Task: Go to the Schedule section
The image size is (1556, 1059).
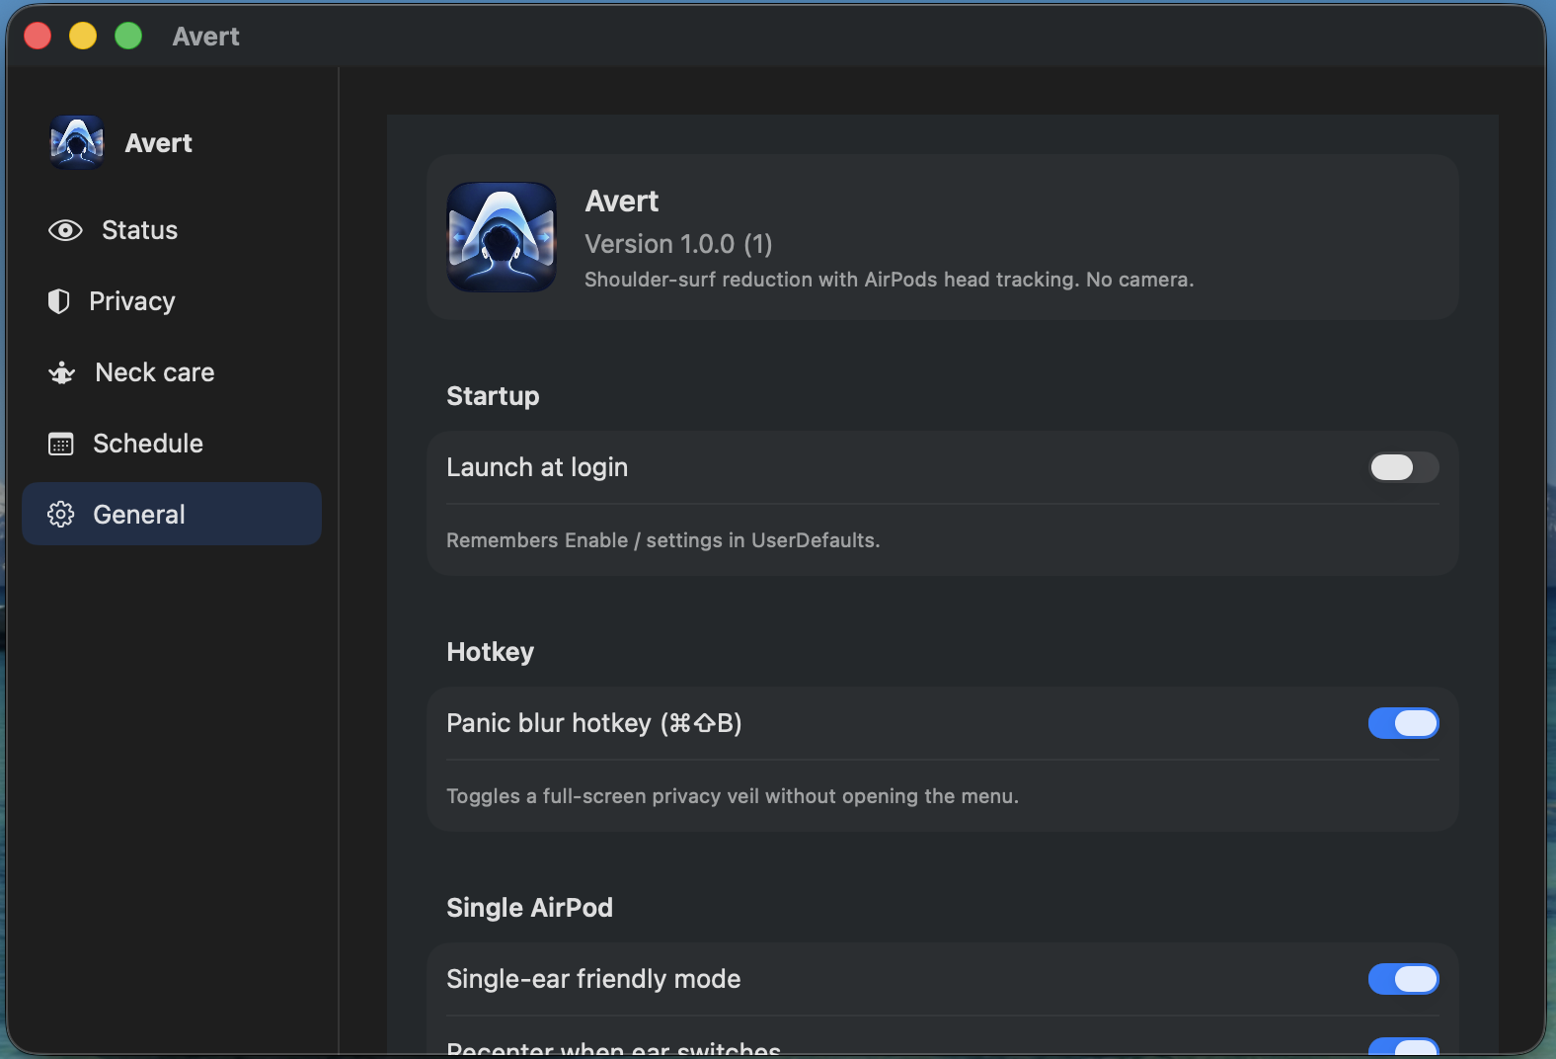Action: (x=172, y=444)
